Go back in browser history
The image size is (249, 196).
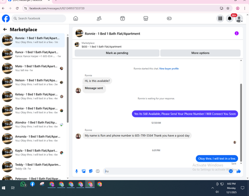(x=3, y=8)
